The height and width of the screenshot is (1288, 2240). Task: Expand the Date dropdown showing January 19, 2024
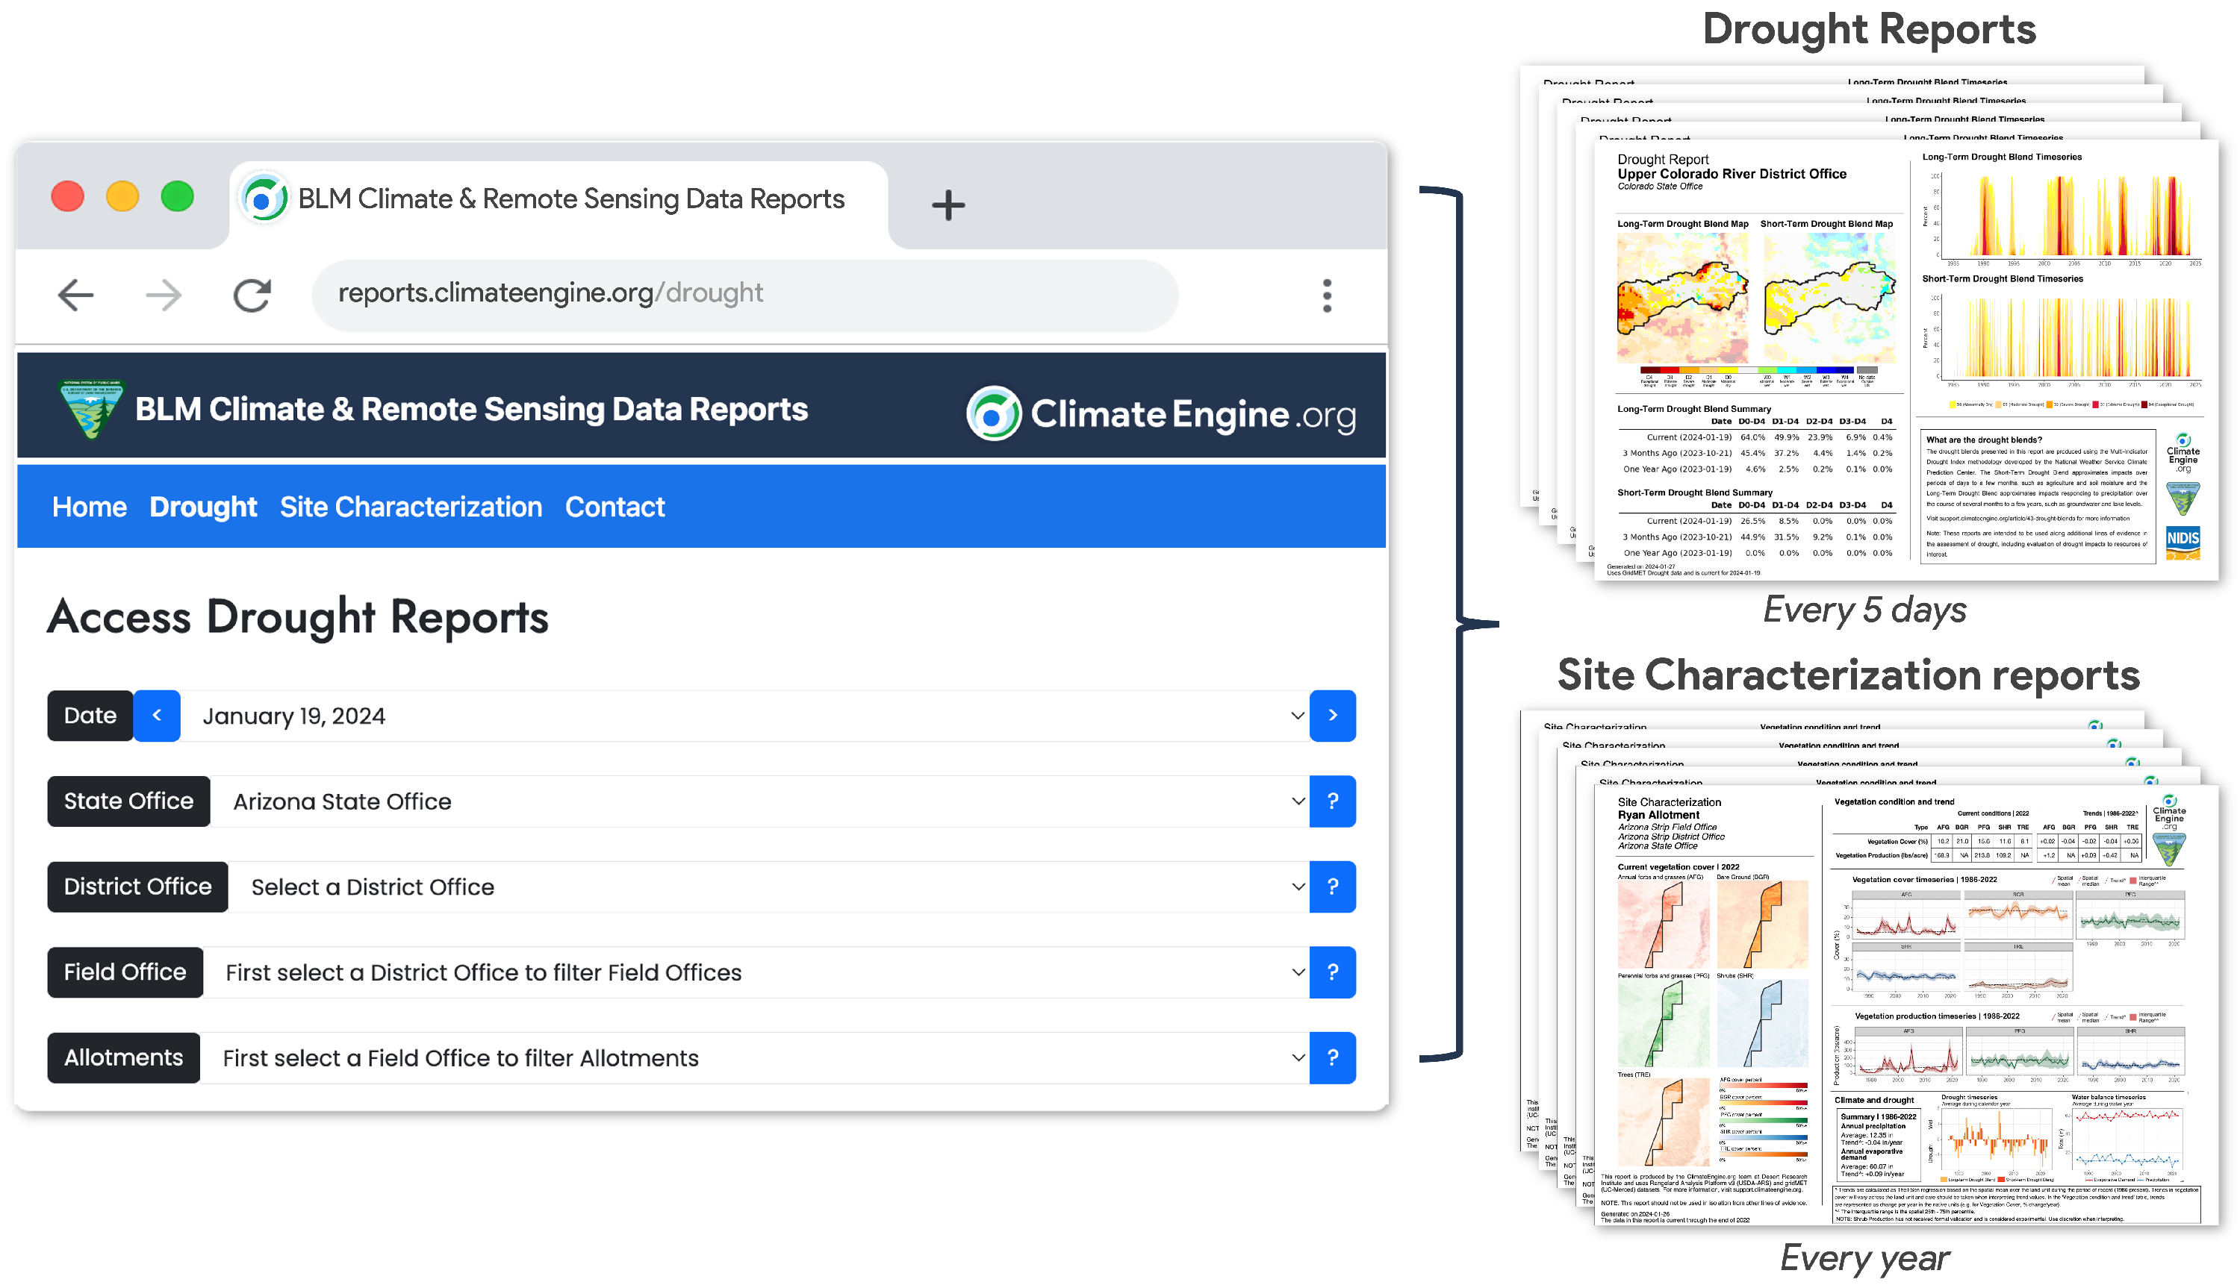744,715
